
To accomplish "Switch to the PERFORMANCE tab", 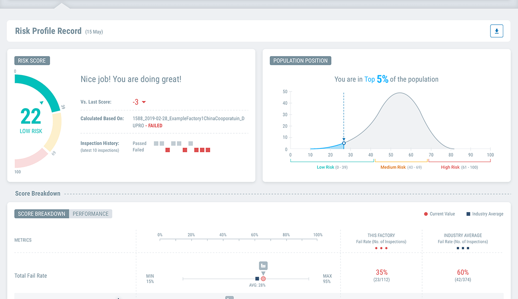I will point(91,214).
